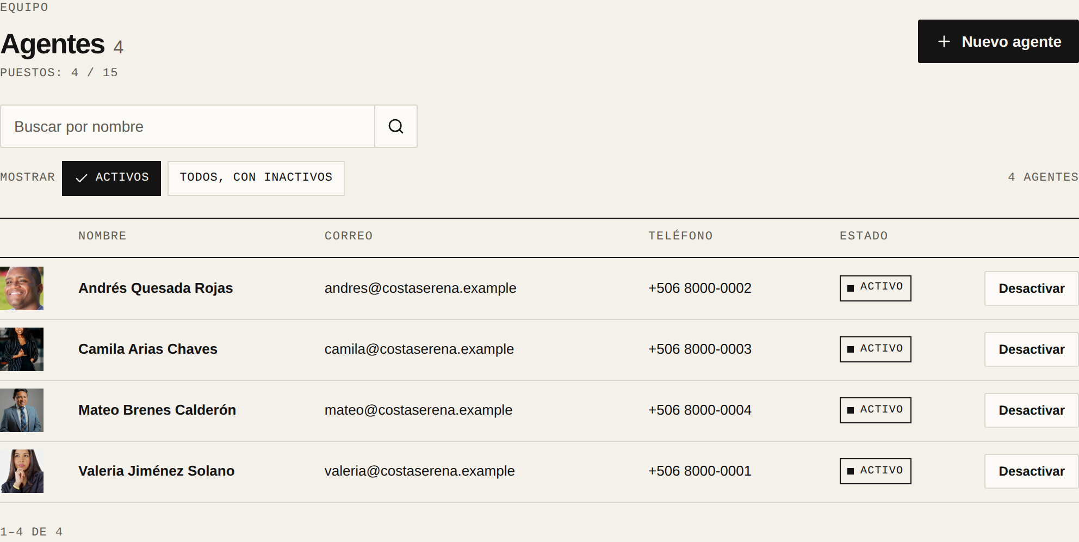Open Valeria Jiménez Solano's avatar photo

22,471
